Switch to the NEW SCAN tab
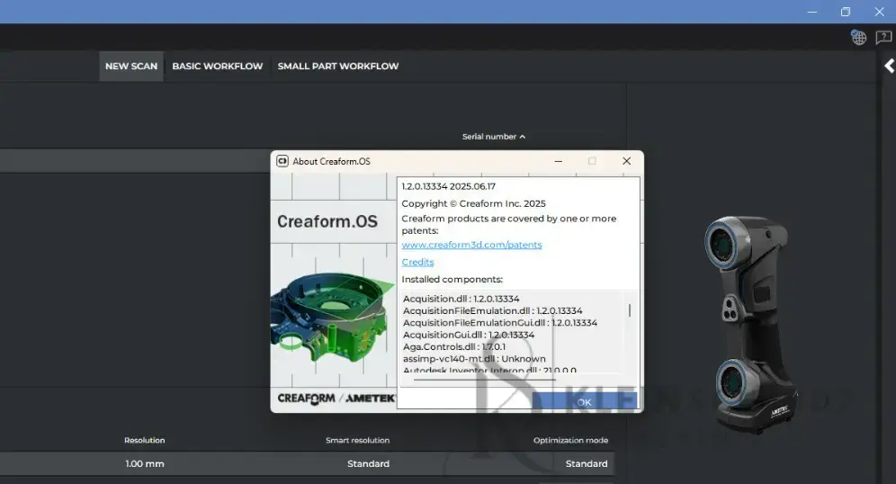Image resolution: width=896 pixels, height=484 pixels. 131,66
